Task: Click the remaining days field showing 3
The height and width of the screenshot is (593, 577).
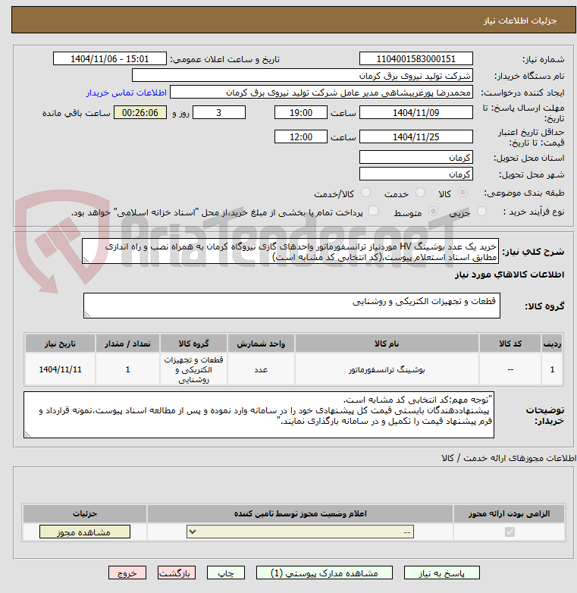Action: 219,112
